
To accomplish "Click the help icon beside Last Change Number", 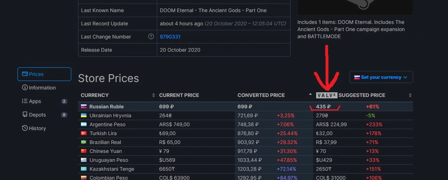I will 151,36.
